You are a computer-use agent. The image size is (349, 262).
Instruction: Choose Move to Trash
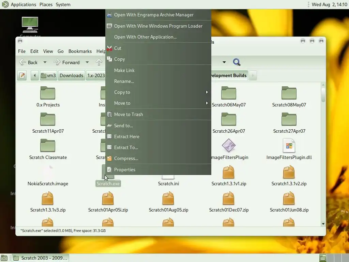click(x=158, y=114)
